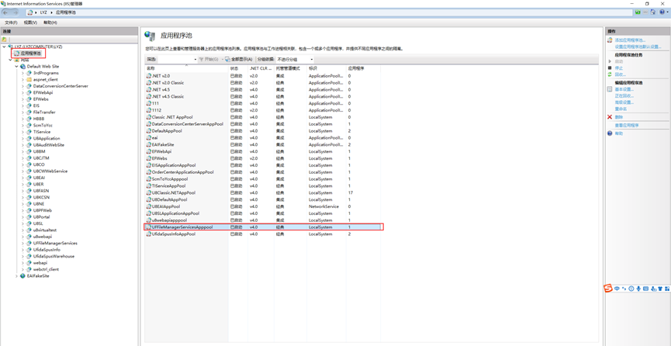
Task: Open the help icon in the address bar
Action: 662,12
